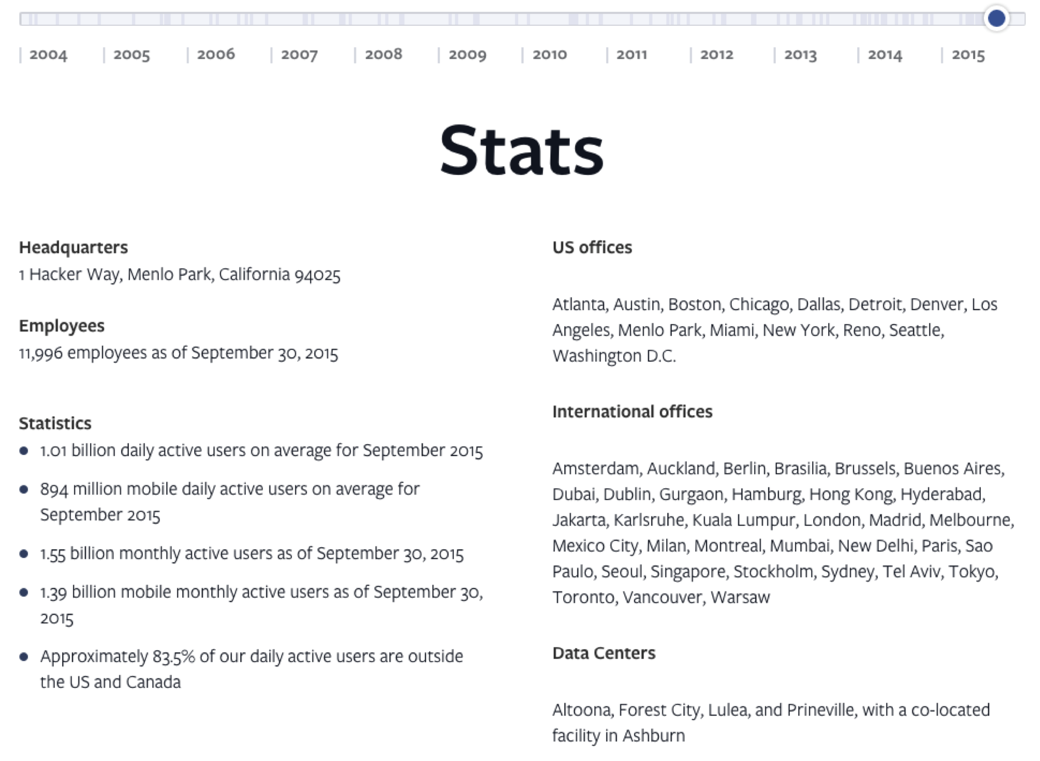Viewport: 1040px width, 761px height.
Task: Select year 2007 in the timeline
Action: [x=299, y=55]
